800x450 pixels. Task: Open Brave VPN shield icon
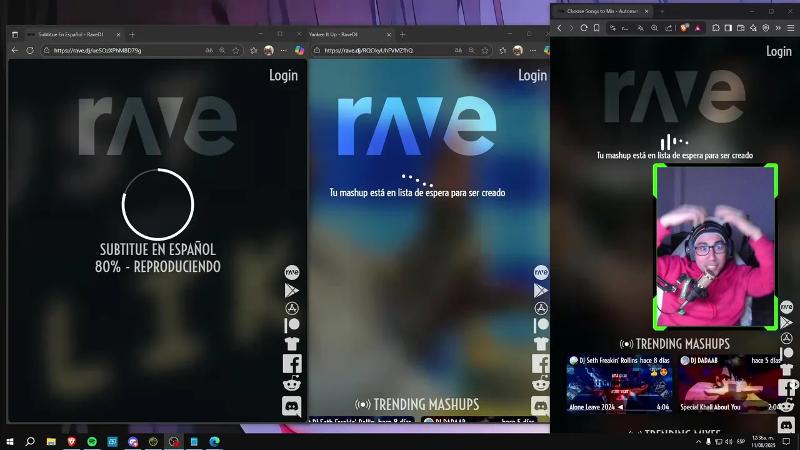coord(766,27)
